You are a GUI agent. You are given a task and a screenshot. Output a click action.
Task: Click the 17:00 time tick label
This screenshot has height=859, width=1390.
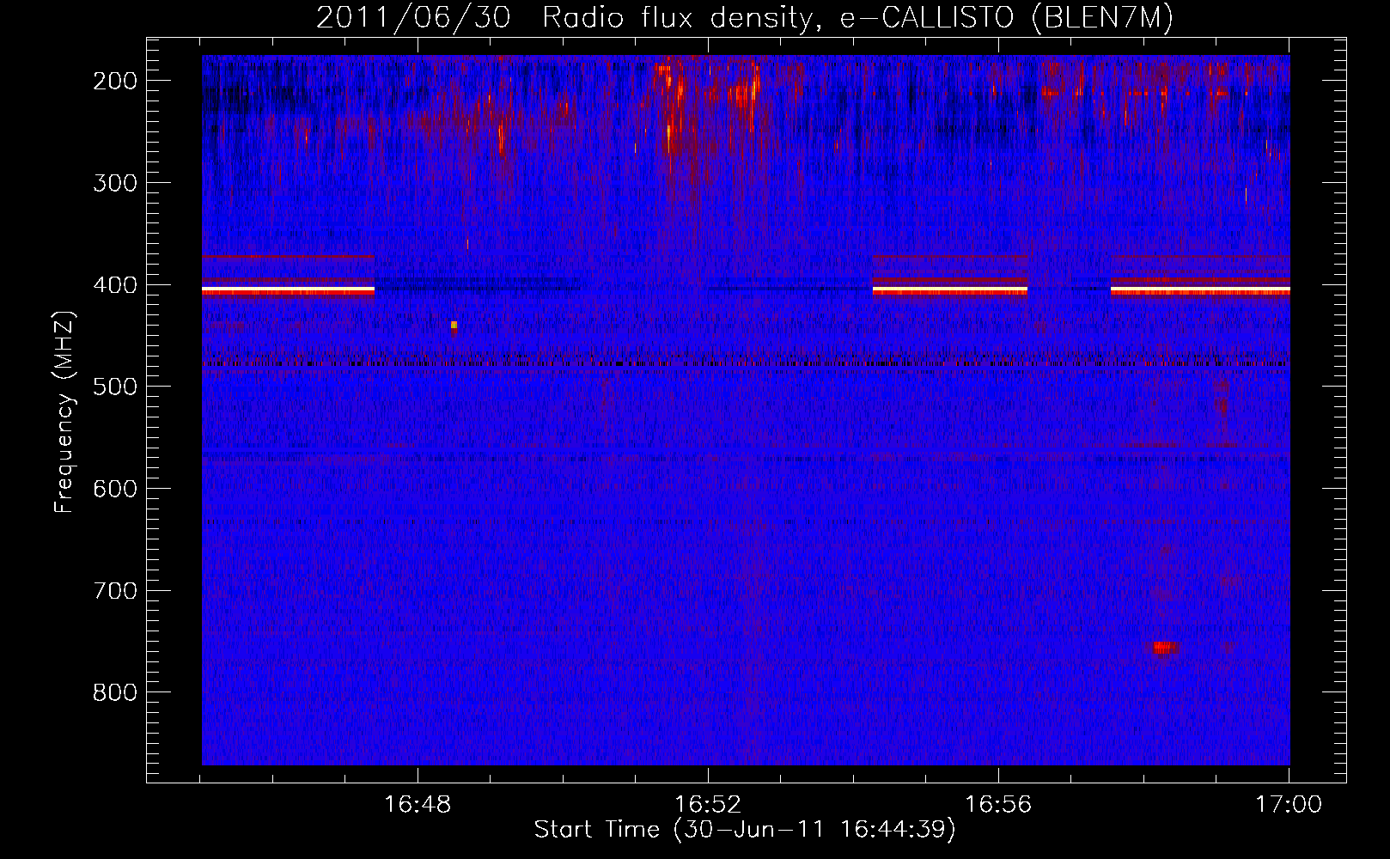[x=1289, y=805]
